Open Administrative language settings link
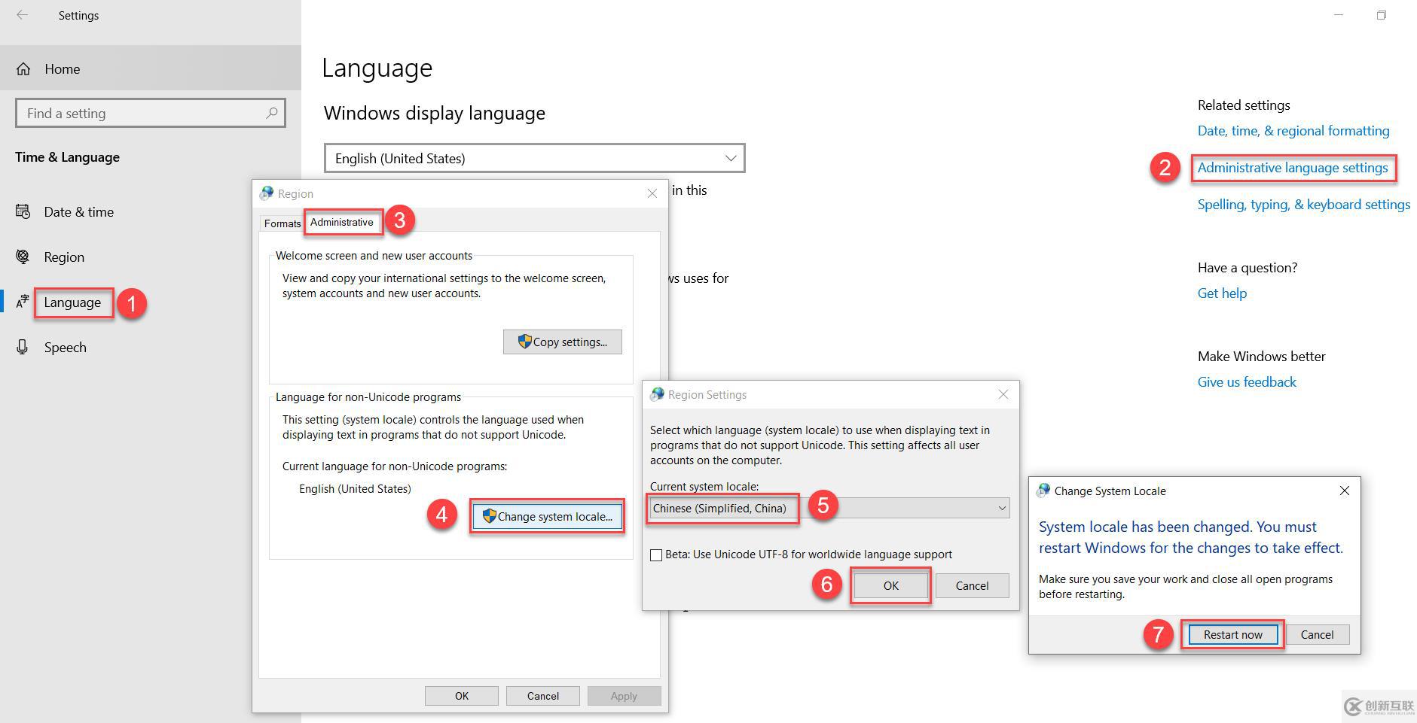The height and width of the screenshot is (723, 1417). coord(1293,168)
